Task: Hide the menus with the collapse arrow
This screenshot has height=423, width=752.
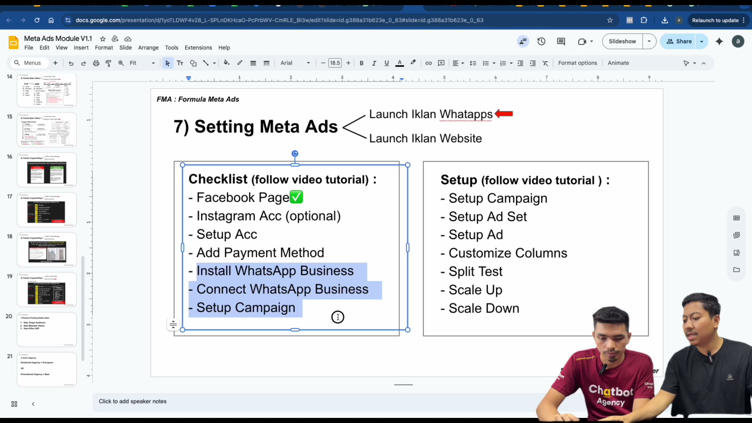Action: 703,63
